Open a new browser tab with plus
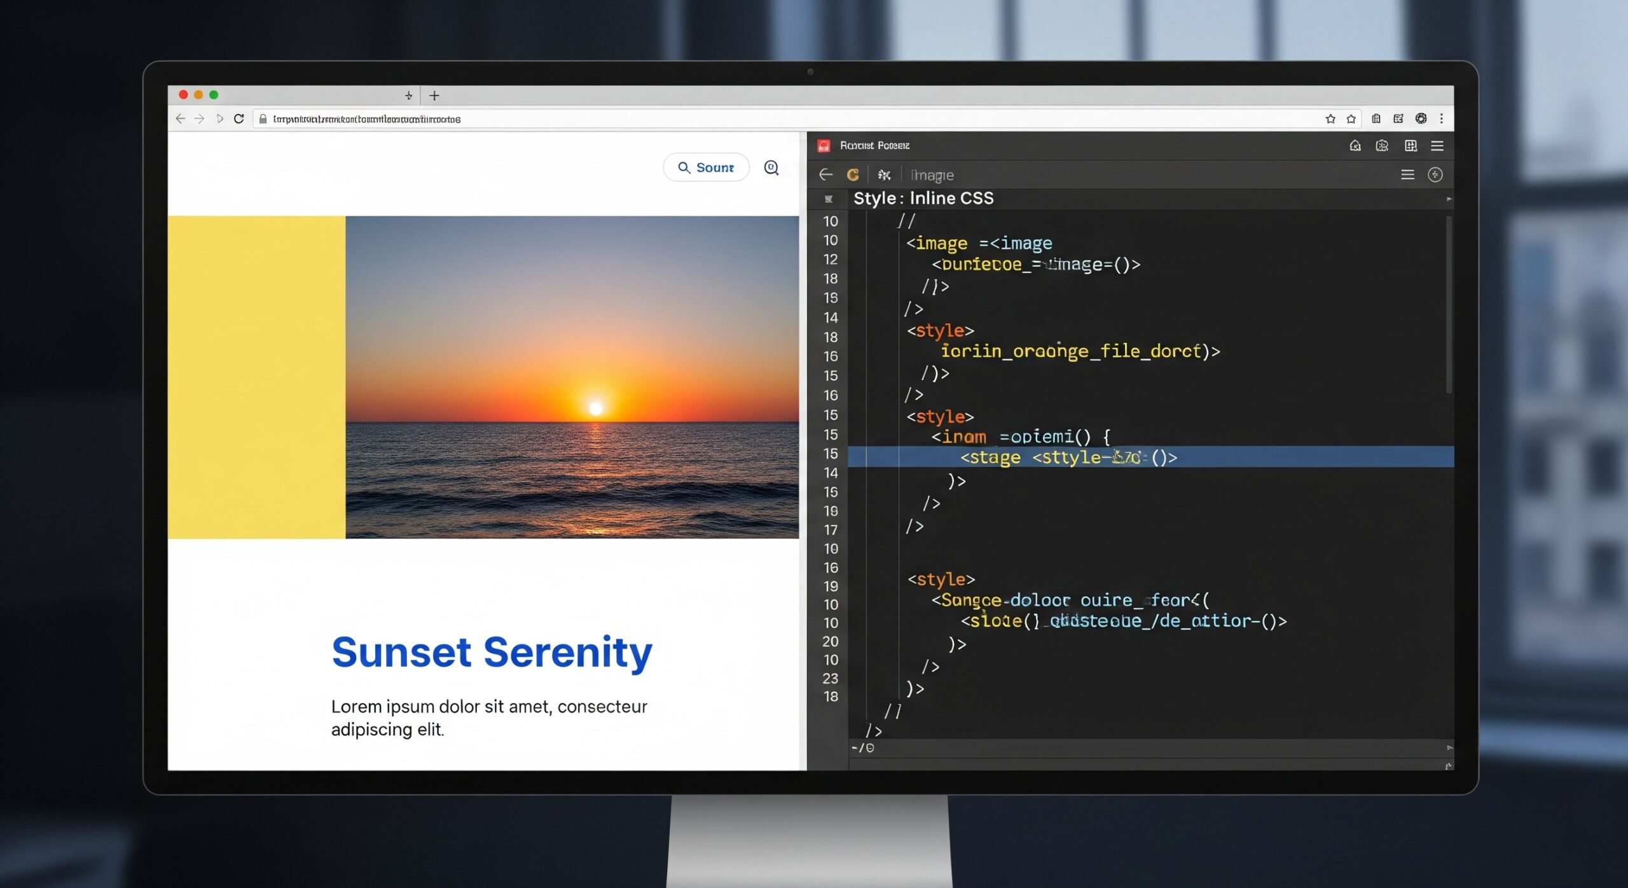Viewport: 1628px width, 888px height. [434, 95]
